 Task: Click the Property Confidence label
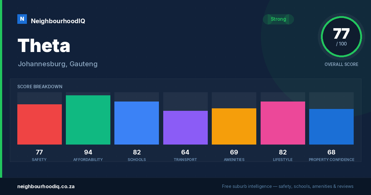[331, 160]
